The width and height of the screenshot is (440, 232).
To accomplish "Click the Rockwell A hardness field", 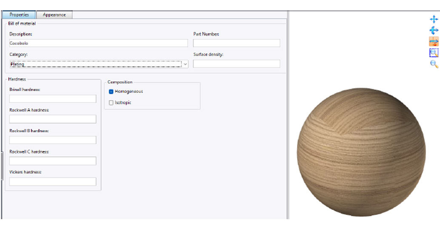I will tap(53, 119).
